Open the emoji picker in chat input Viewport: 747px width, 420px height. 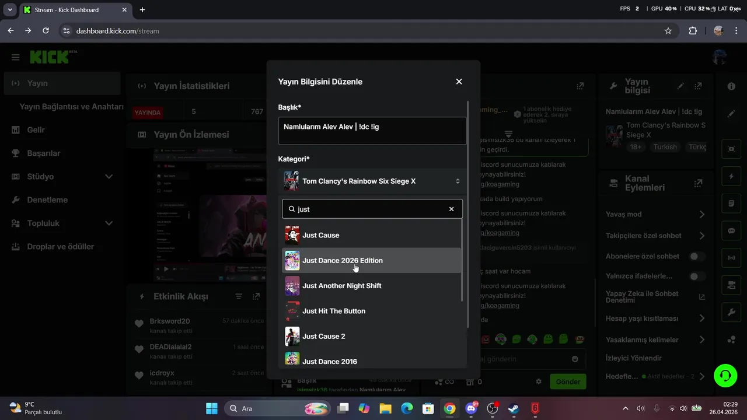[575, 359]
